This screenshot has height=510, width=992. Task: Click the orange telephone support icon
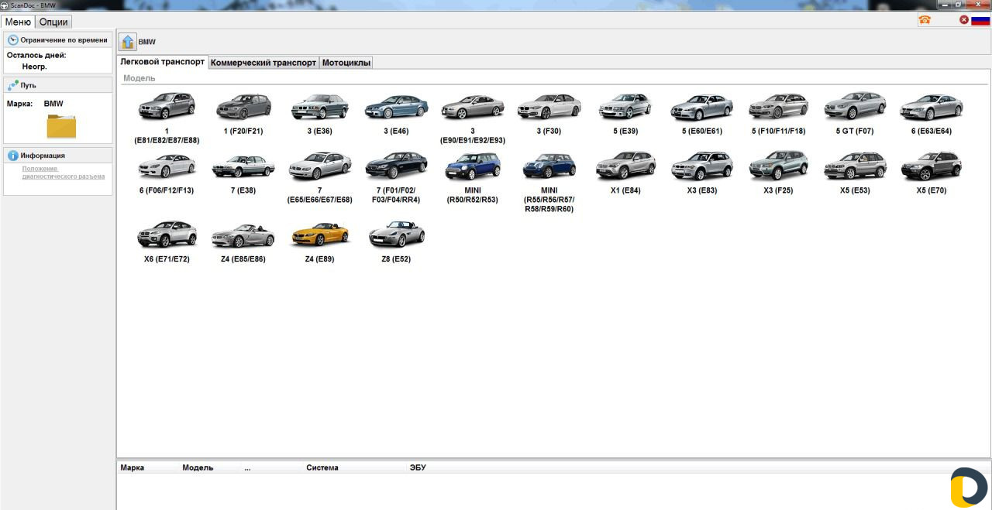925,20
